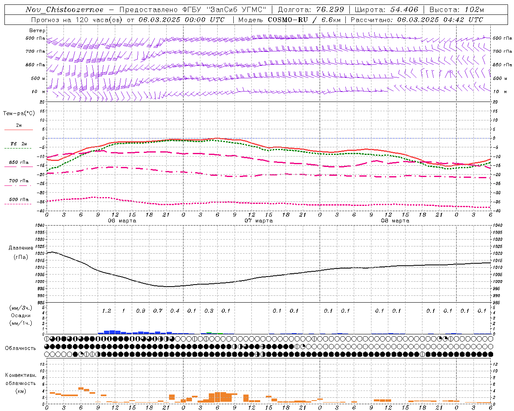Select the latitude text 'Широта: 54.406'

(x=386, y=10)
